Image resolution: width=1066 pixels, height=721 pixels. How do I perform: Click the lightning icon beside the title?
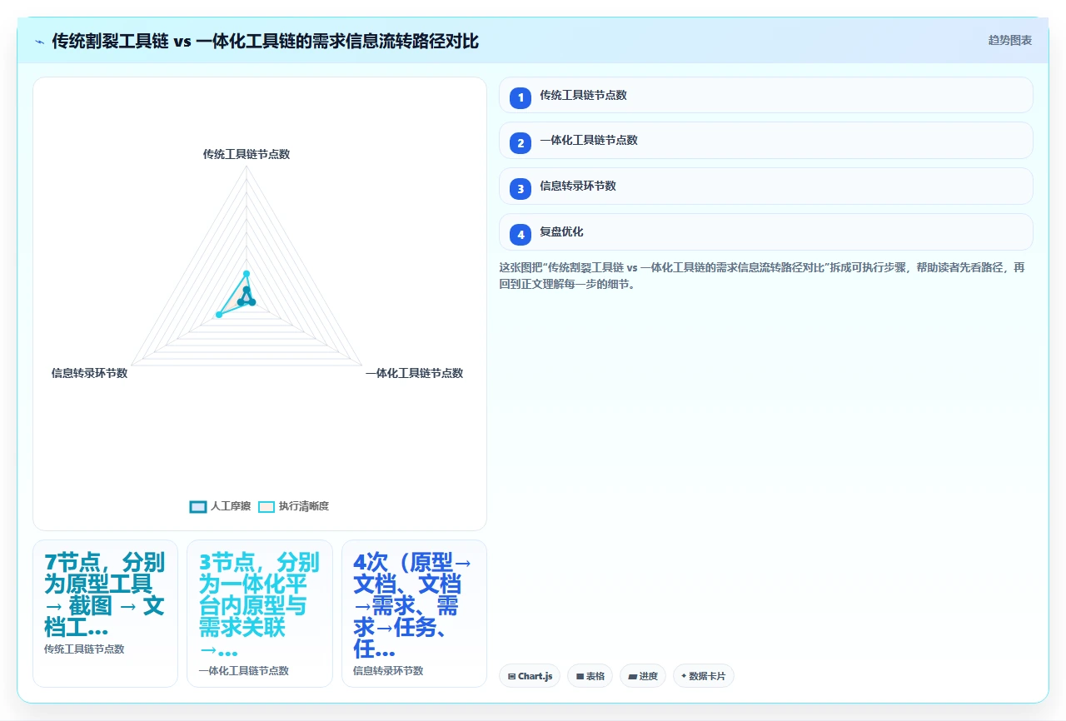point(40,42)
